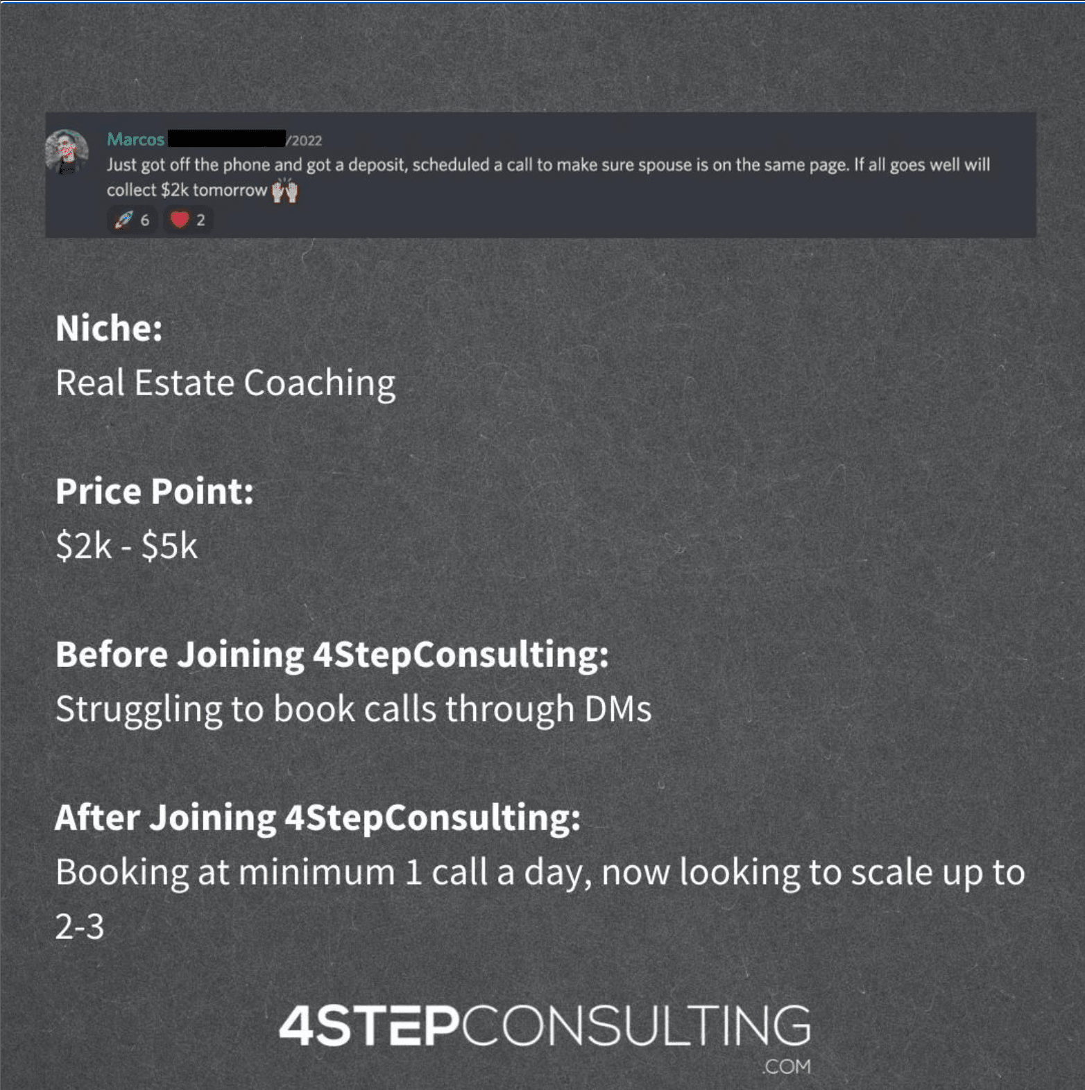Screen dimensions: 1085x1090
Task: Click the blacked-out redaction bar
Action: point(226,139)
